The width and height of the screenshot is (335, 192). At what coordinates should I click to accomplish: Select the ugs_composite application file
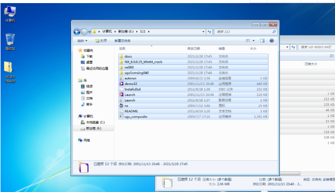click(x=193, y=117)
